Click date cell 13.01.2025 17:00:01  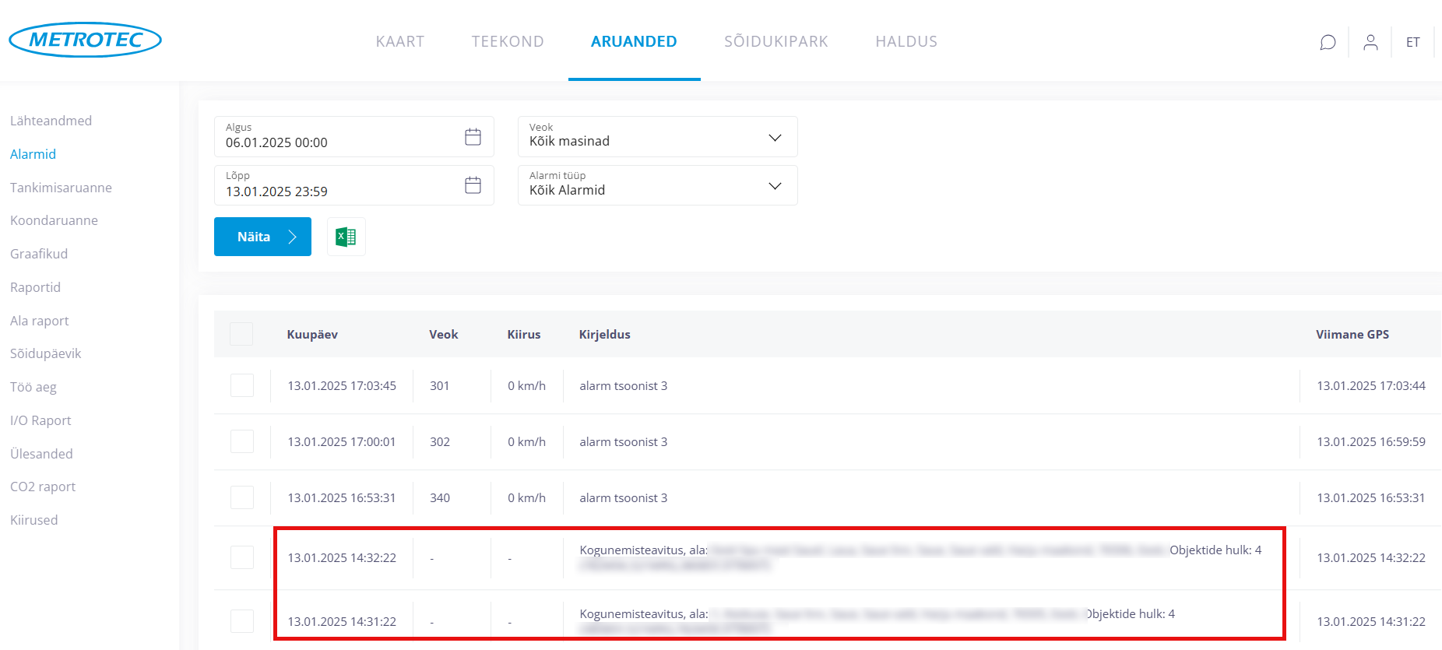tap(342, 441)
